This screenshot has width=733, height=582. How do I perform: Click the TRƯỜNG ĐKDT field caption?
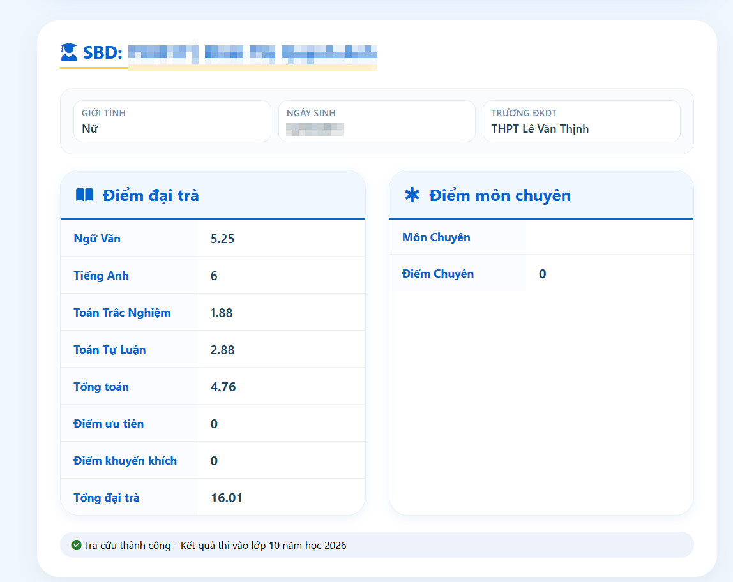pyautogui.click(x=524, y=113)
